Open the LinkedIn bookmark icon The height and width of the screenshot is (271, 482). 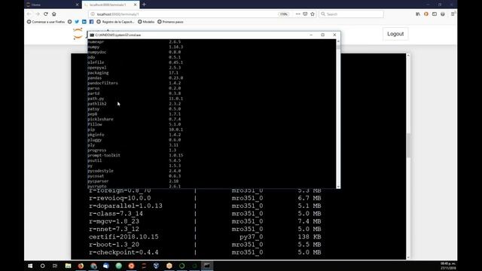click(x=84, y=22)
